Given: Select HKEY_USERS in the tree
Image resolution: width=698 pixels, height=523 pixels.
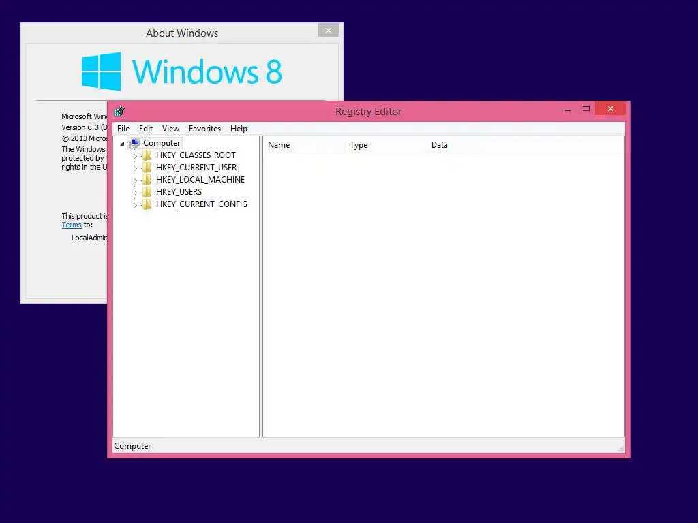Looking at the screenshot, I should pyautogui.click(x=179, y=191).
